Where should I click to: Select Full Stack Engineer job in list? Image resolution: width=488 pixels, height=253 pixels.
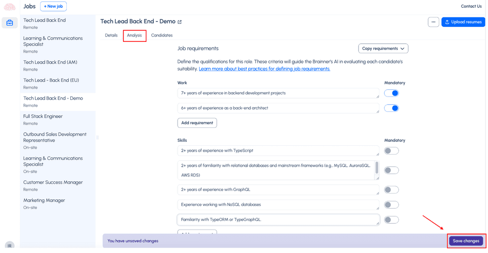point(43,117)
